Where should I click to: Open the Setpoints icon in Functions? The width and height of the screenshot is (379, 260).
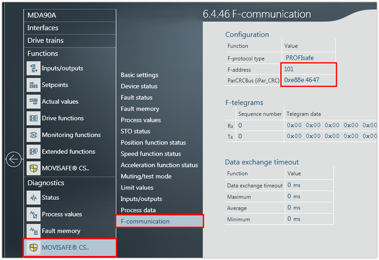point(33,85)
